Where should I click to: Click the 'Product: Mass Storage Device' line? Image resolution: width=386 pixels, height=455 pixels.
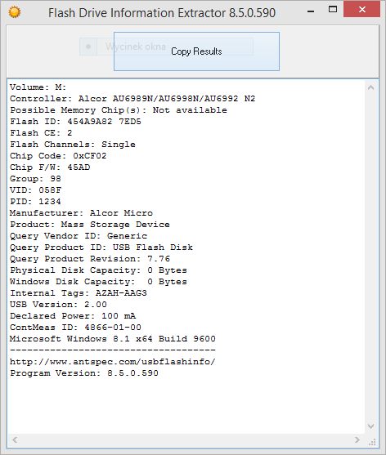pyautogui.click(x=90, y=225)
